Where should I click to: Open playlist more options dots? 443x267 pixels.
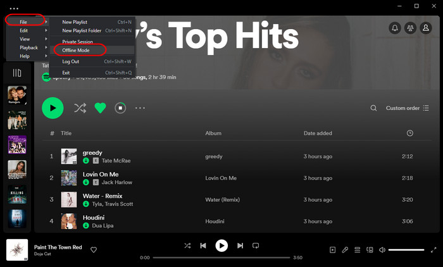coord(140,108)
